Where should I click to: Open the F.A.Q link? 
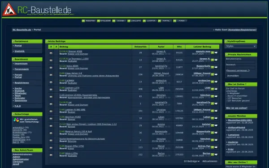[x=17, y=106]
